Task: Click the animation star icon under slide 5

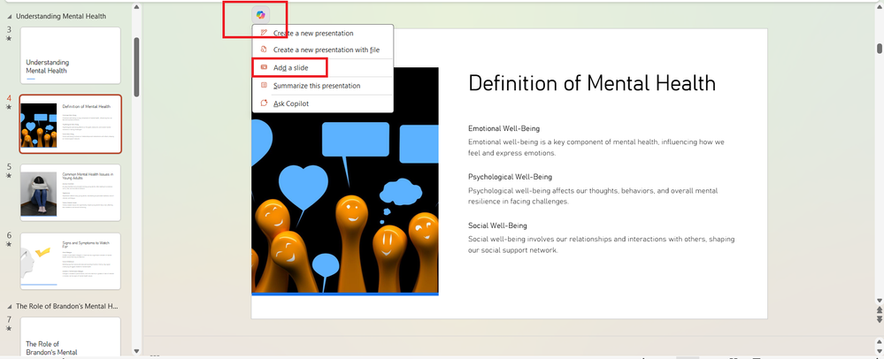Action: [9, 175]
